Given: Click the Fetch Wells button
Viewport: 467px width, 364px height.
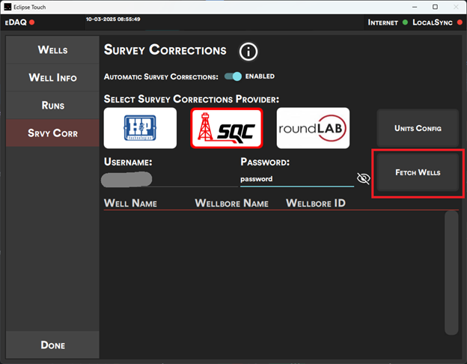Looking at the screenshot, I should pos(418,172).
